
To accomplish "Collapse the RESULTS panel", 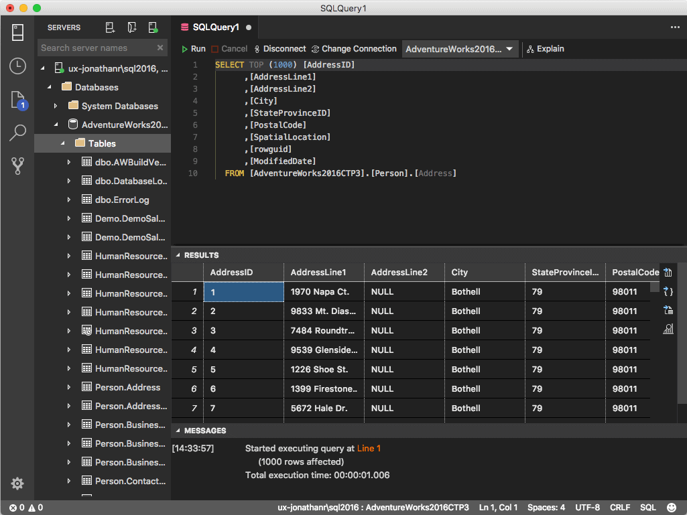I will 178,255.
